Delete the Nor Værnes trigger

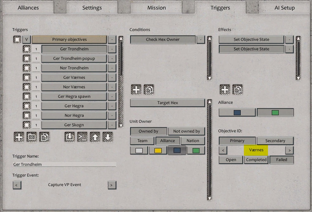(112, 87)
